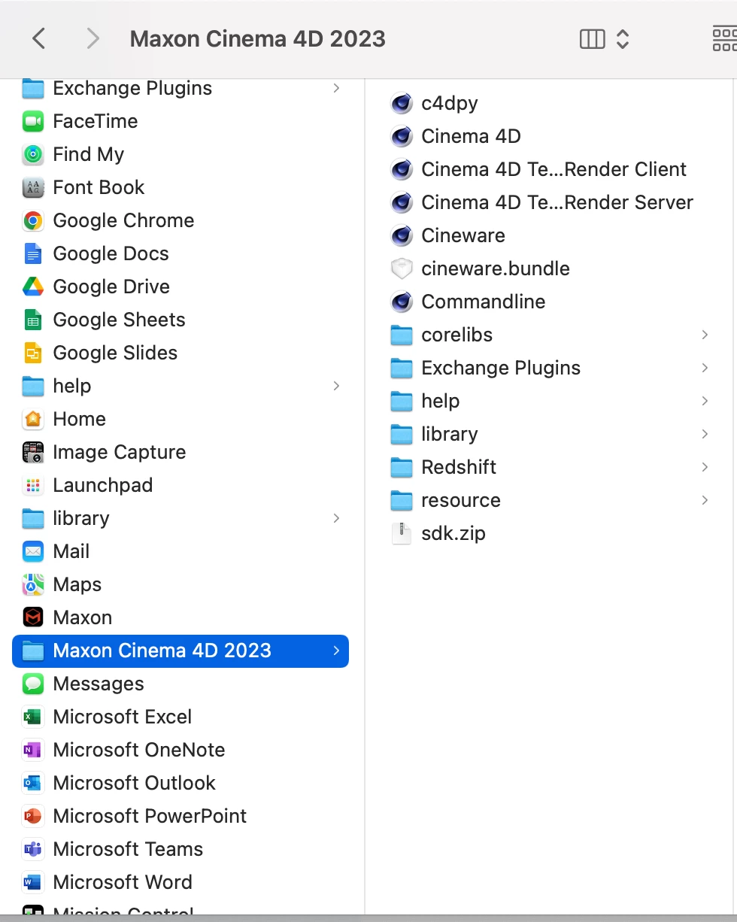Viewport: 737px width, 922px height.
Task: Click the Google Sheets app icon
Action: (x=33, y=320)
